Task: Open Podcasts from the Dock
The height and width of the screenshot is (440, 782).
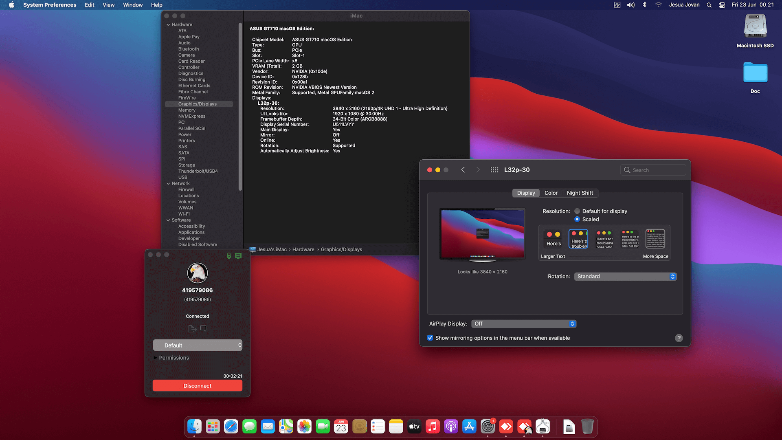Action: [x=451, y=427]
